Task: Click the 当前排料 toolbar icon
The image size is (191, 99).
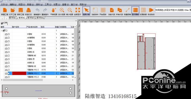Action: click(x=95, y=10)
